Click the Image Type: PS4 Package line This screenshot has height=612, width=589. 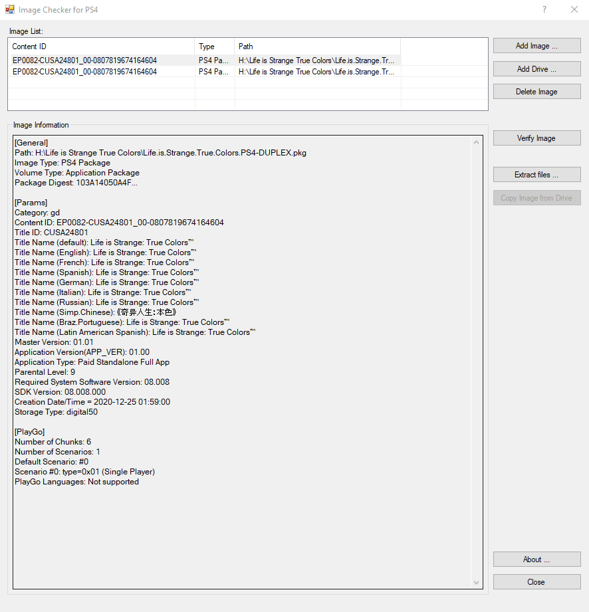[x=62, y=162]
